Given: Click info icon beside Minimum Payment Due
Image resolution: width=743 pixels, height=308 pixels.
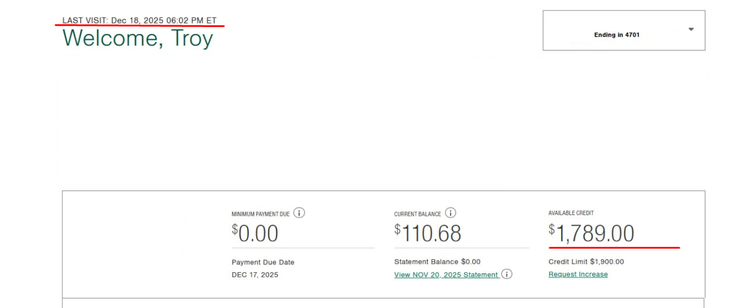Looking at the screenshot, I should 299,213.
